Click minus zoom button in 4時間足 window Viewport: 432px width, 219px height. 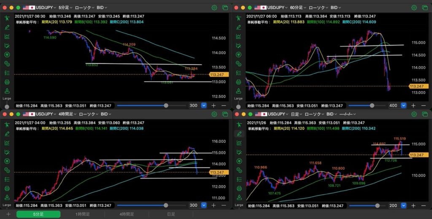pos(224,205)
